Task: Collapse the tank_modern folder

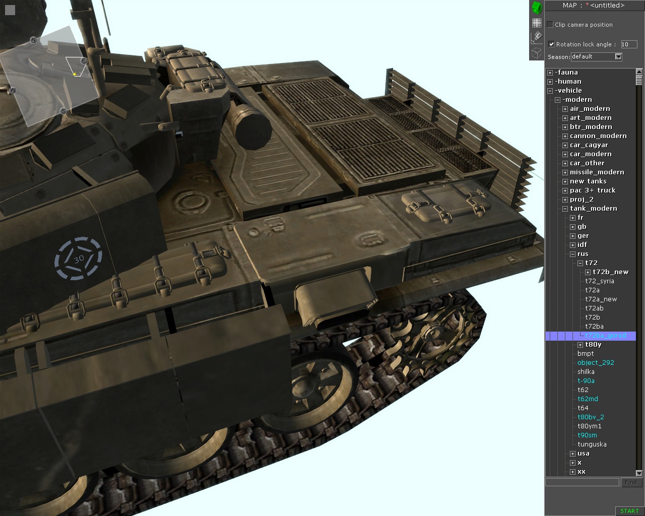Action: 565,209
